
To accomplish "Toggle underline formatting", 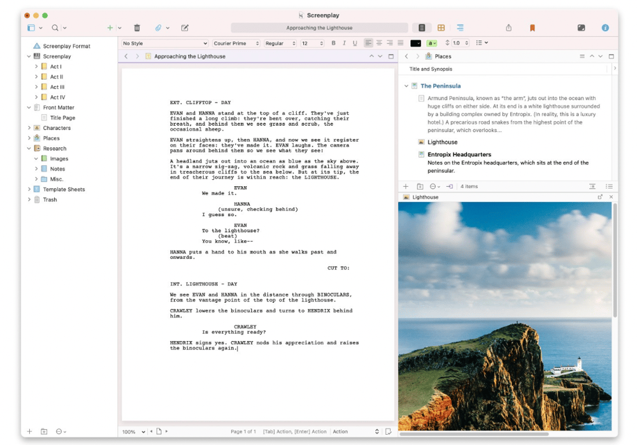I will click(x=355, y=43).
